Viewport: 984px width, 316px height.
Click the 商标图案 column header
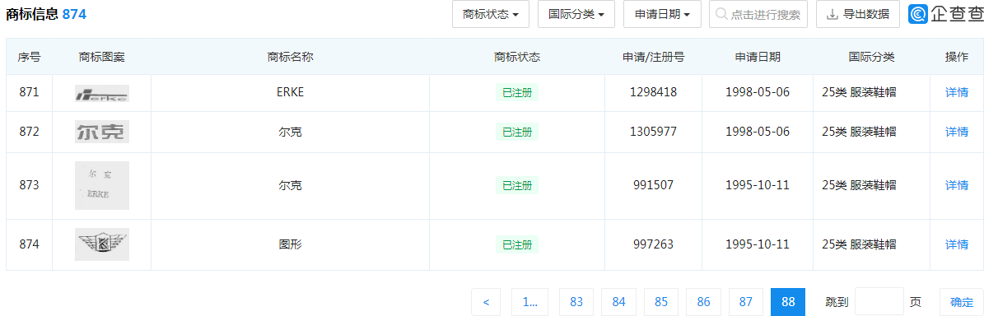tap(101, 57)
